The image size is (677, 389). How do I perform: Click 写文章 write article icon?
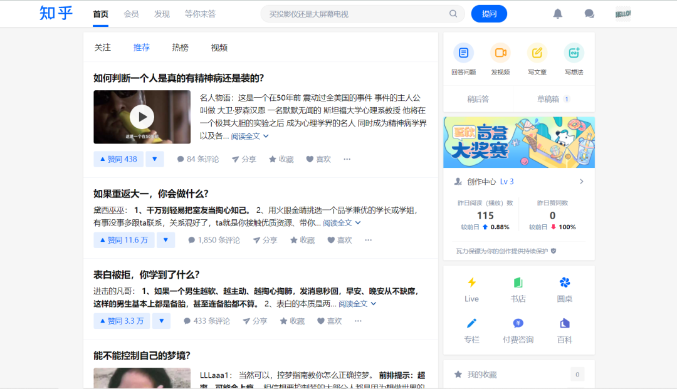click(537, 53)
